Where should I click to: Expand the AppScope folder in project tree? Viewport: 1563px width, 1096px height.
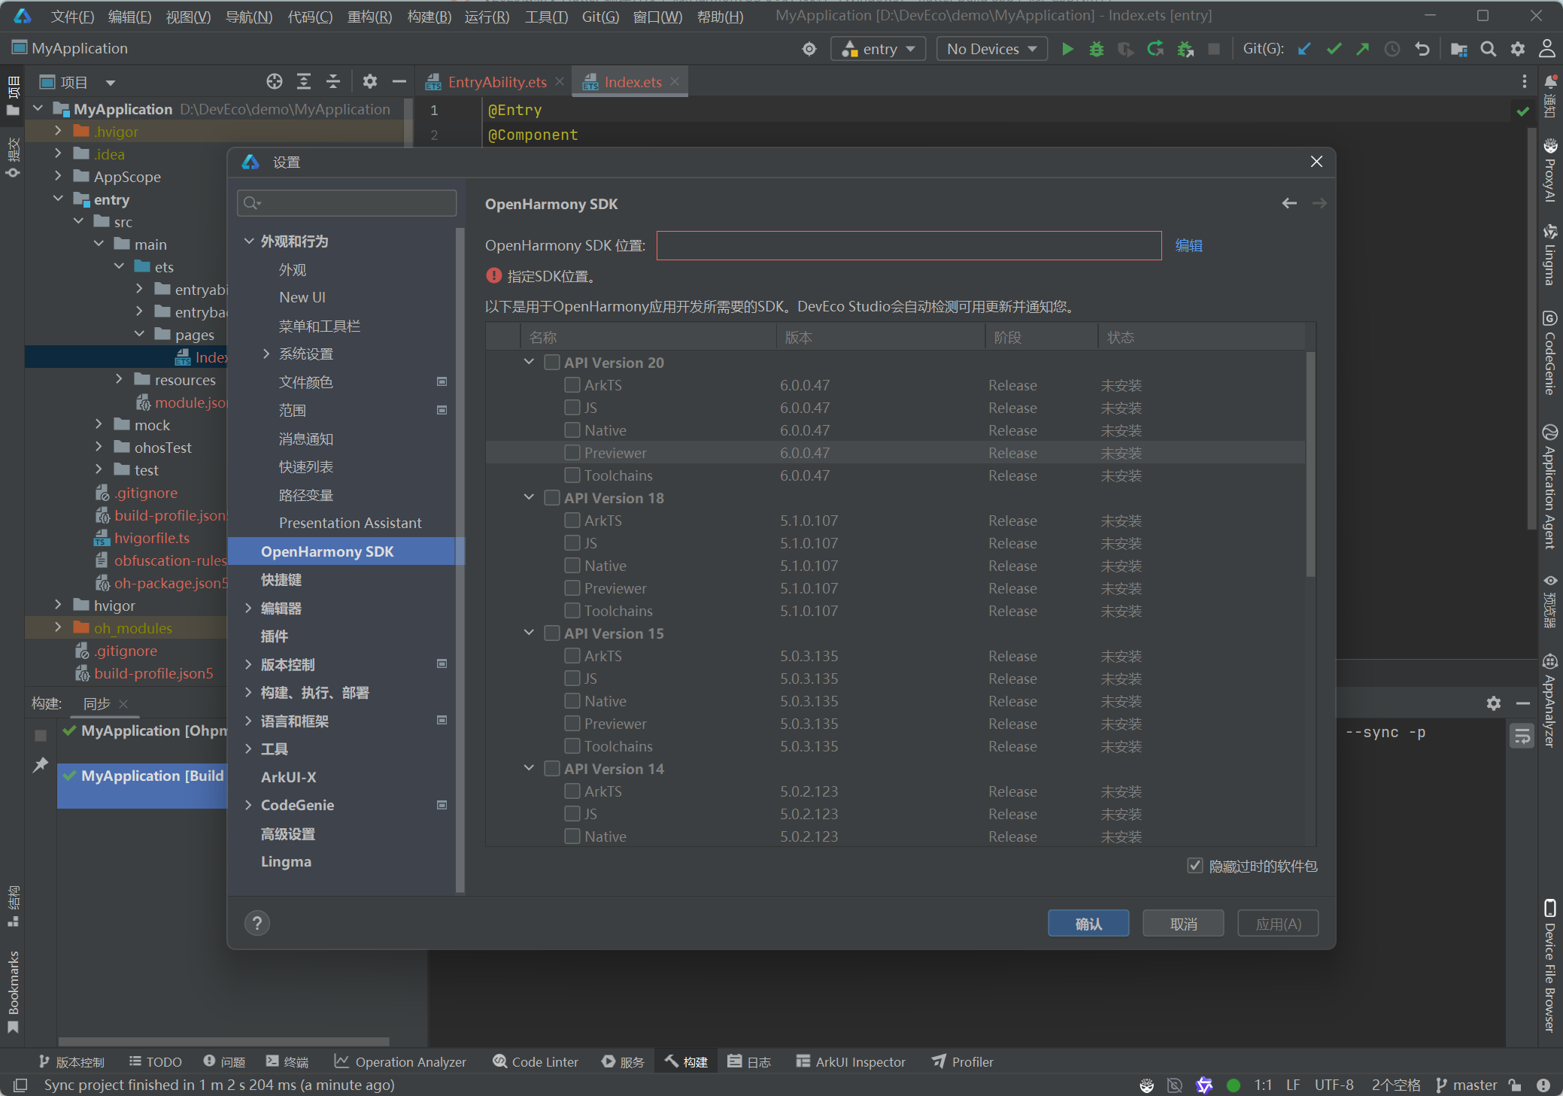[58, 176]
